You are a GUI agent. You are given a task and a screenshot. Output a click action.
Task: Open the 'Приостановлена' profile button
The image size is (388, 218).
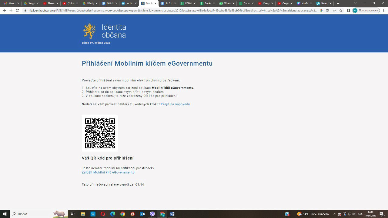[x=366, y=10]
